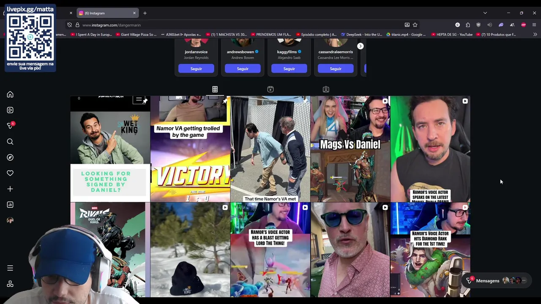Open 'Lord The Thing' gameplay reel
541x304 pixels.
(270, 250)
